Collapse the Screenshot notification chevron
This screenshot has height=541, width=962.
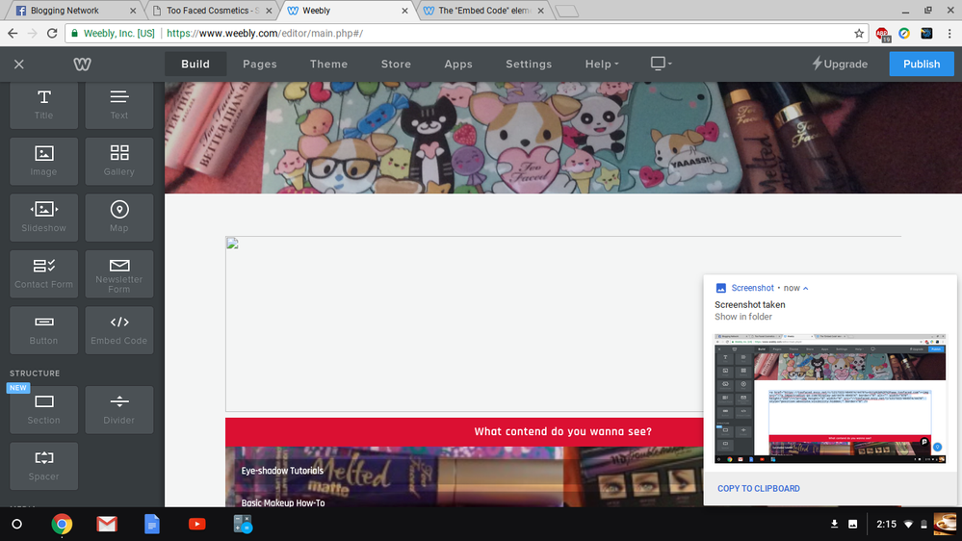point(806,288)
